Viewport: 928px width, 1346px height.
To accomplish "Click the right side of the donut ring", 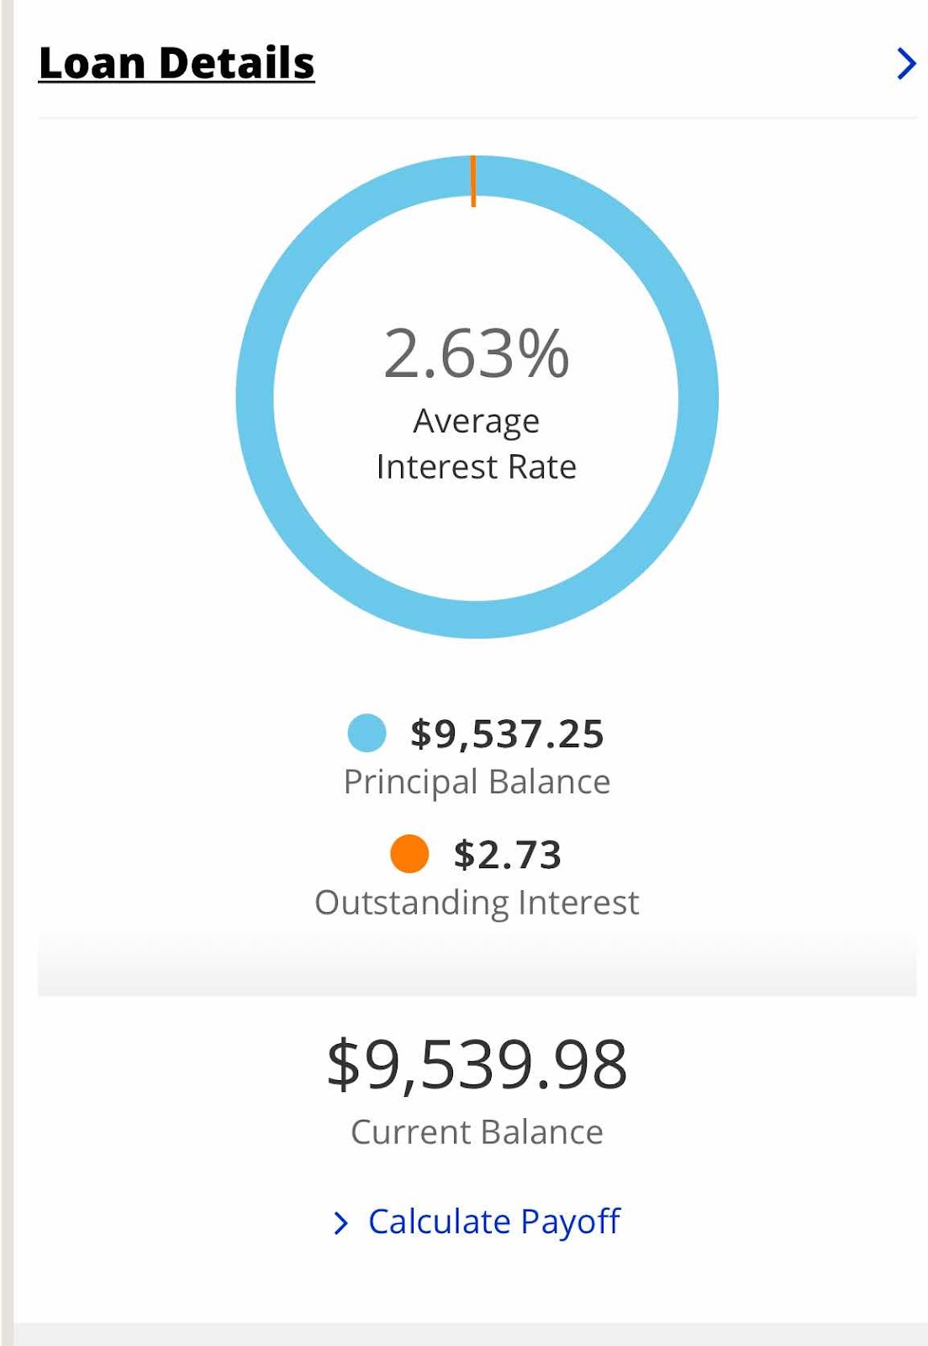I will pos(699,397).
